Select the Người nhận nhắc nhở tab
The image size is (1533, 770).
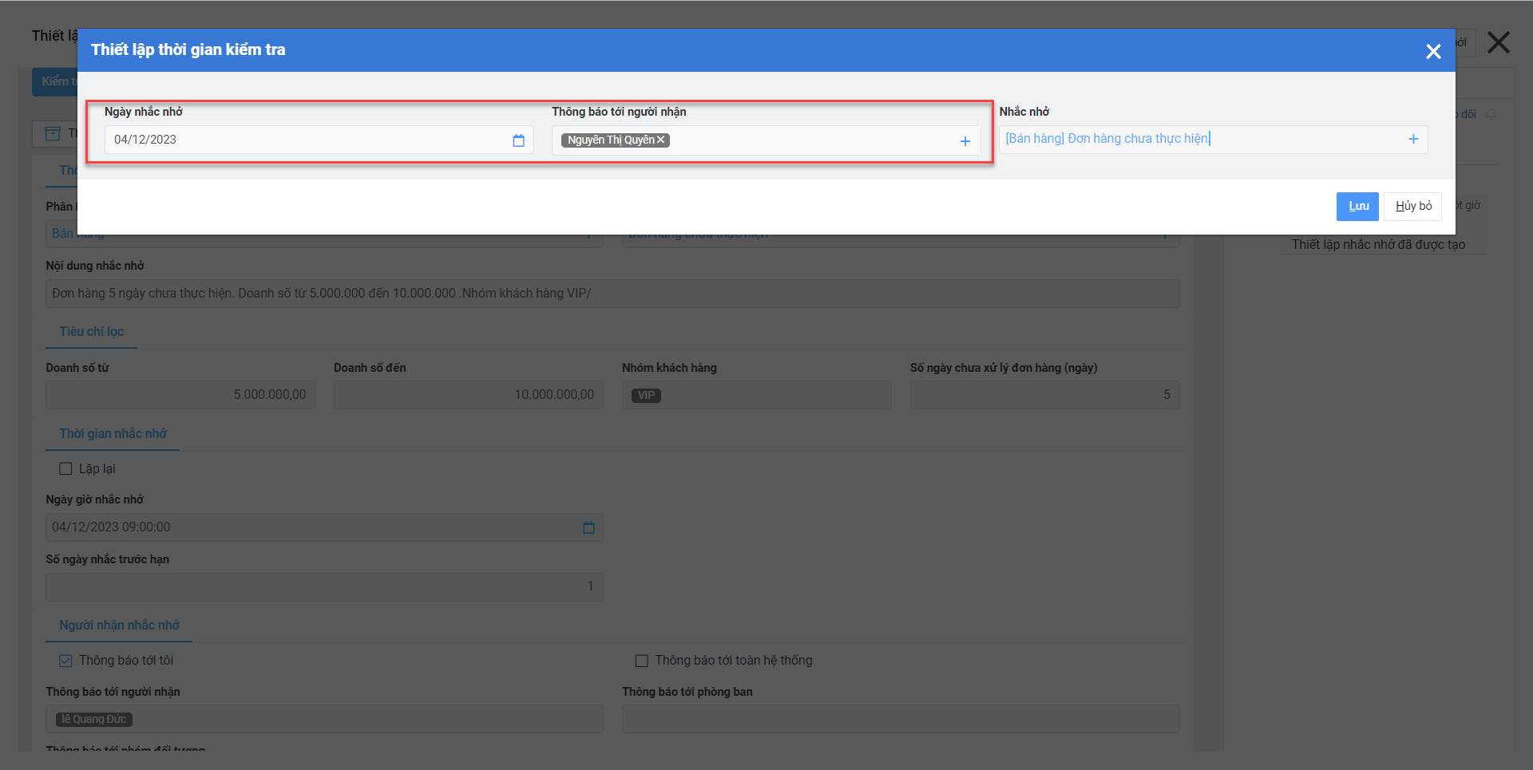[x=119, y=626]
